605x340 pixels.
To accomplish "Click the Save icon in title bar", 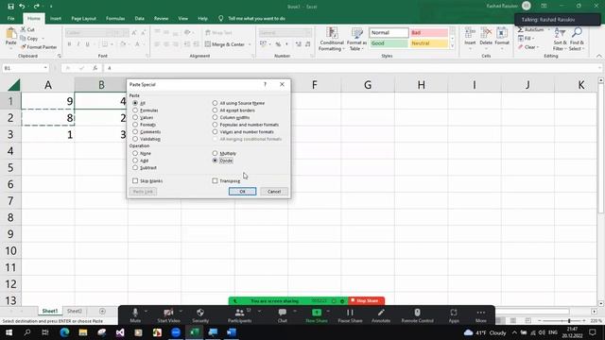I will coord(10,7).
